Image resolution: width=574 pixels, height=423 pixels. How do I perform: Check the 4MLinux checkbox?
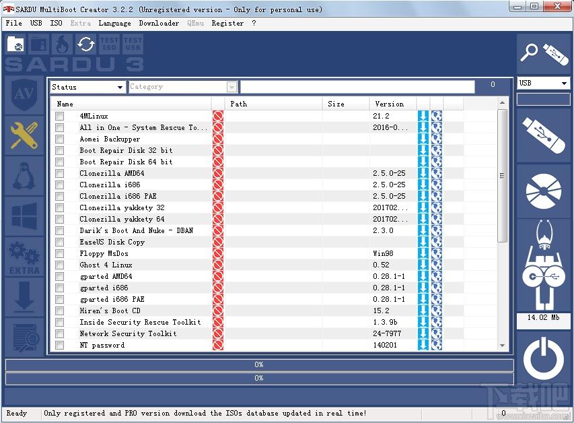60,117
